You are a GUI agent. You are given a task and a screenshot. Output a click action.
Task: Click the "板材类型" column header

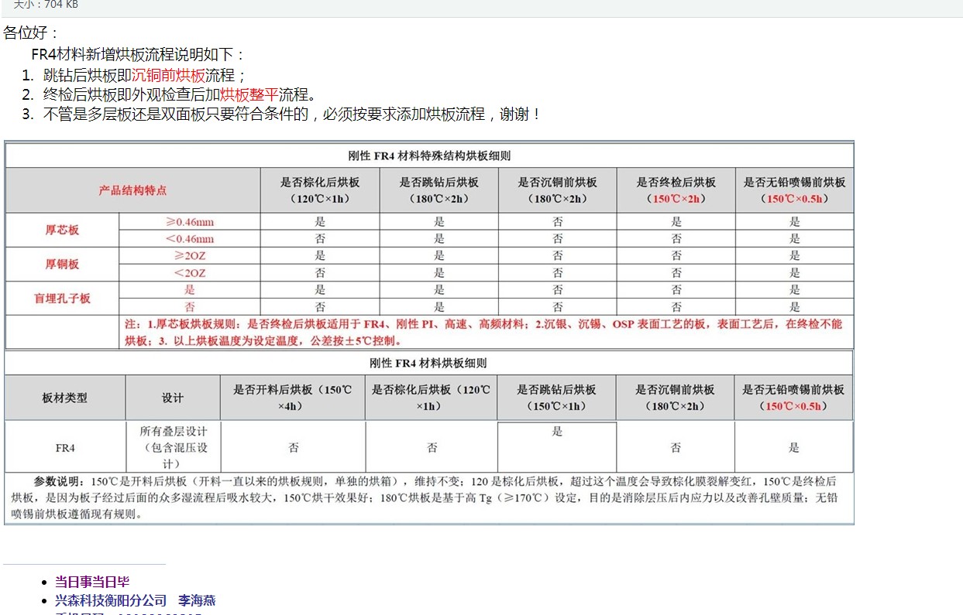tap(64, 398)
